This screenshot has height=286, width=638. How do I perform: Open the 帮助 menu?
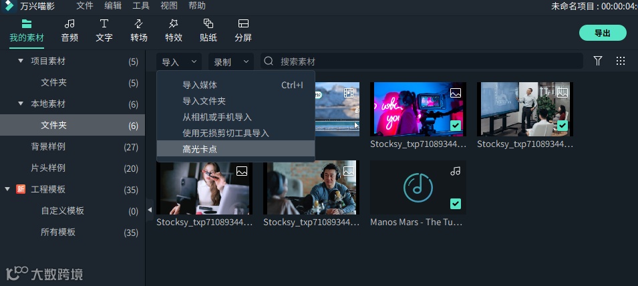point(197,6)
